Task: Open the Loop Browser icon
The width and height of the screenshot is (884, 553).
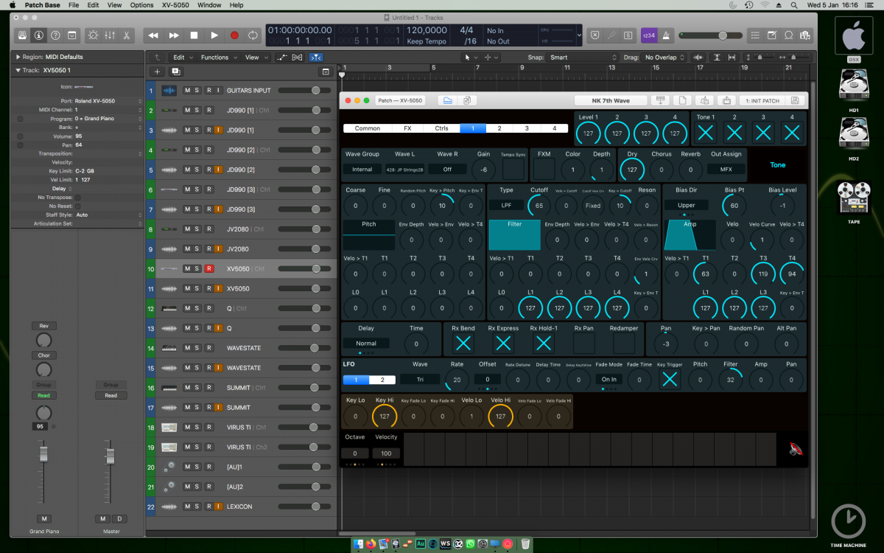Action: coord(788,35)
